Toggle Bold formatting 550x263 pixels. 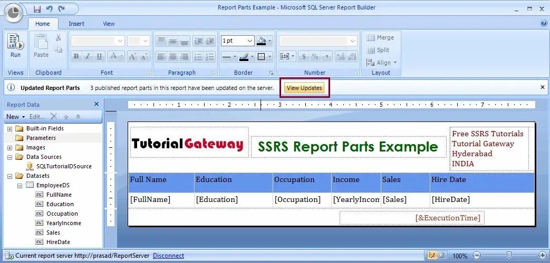click(x=76, y=56)
